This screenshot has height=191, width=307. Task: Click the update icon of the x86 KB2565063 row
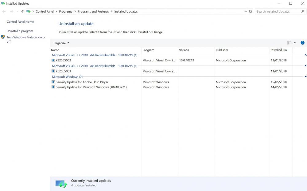[x=53, y=71]
